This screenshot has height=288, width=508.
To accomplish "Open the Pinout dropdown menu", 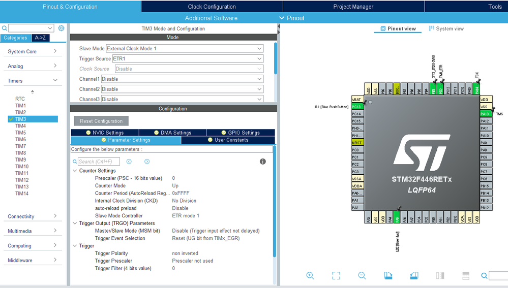I will [x=291, y=18].
